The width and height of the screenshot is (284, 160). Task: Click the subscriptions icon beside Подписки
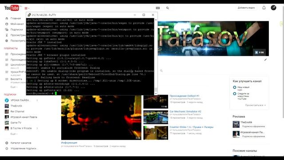click(7, 30)
